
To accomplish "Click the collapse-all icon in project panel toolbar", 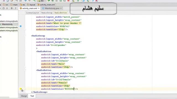I will click(7, 8).
